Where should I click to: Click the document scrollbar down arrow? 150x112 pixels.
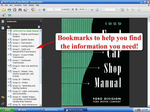[x=149, y=106]
